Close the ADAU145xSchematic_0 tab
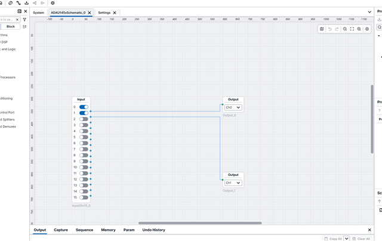The width and height of the screenshot is (382, 241). [x=90, y=13]
